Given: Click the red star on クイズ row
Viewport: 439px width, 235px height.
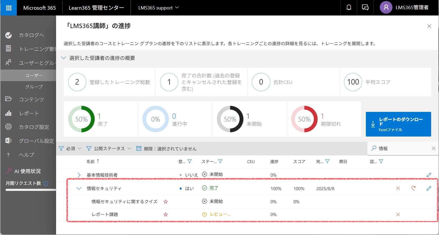Looking at the screenshot, I should click(x=166, y=202).
